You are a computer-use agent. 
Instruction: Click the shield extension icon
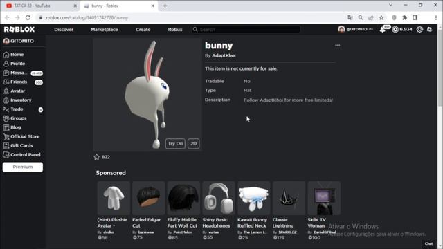pos(394,17)
